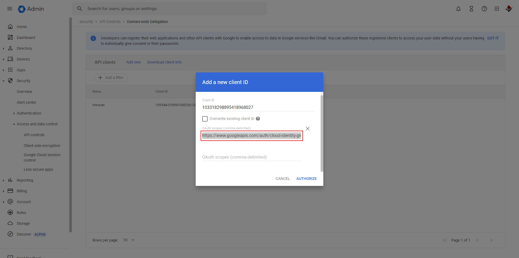
Task: Collapse Access and data control arrow
Action: (x=14, y=124)
